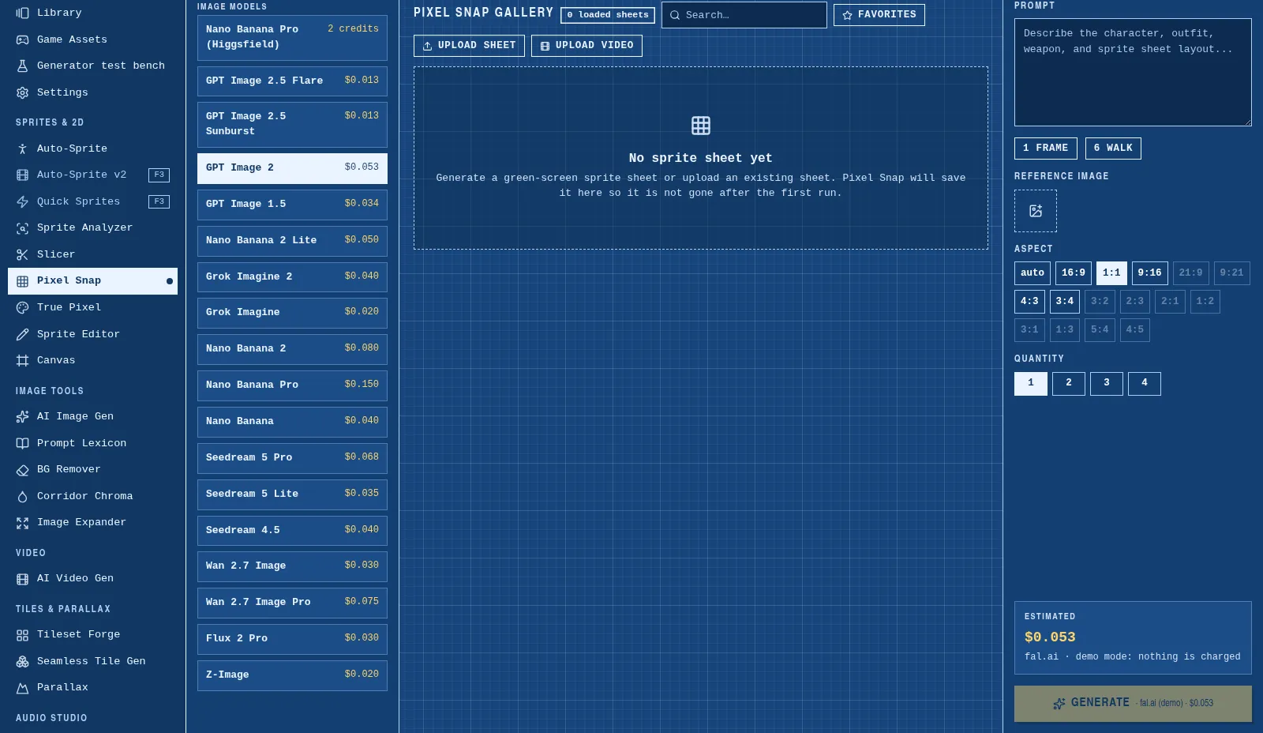Choose the auto aspect option
The height and width of the screenshot is (733, 1263).
coord(1033,273)
